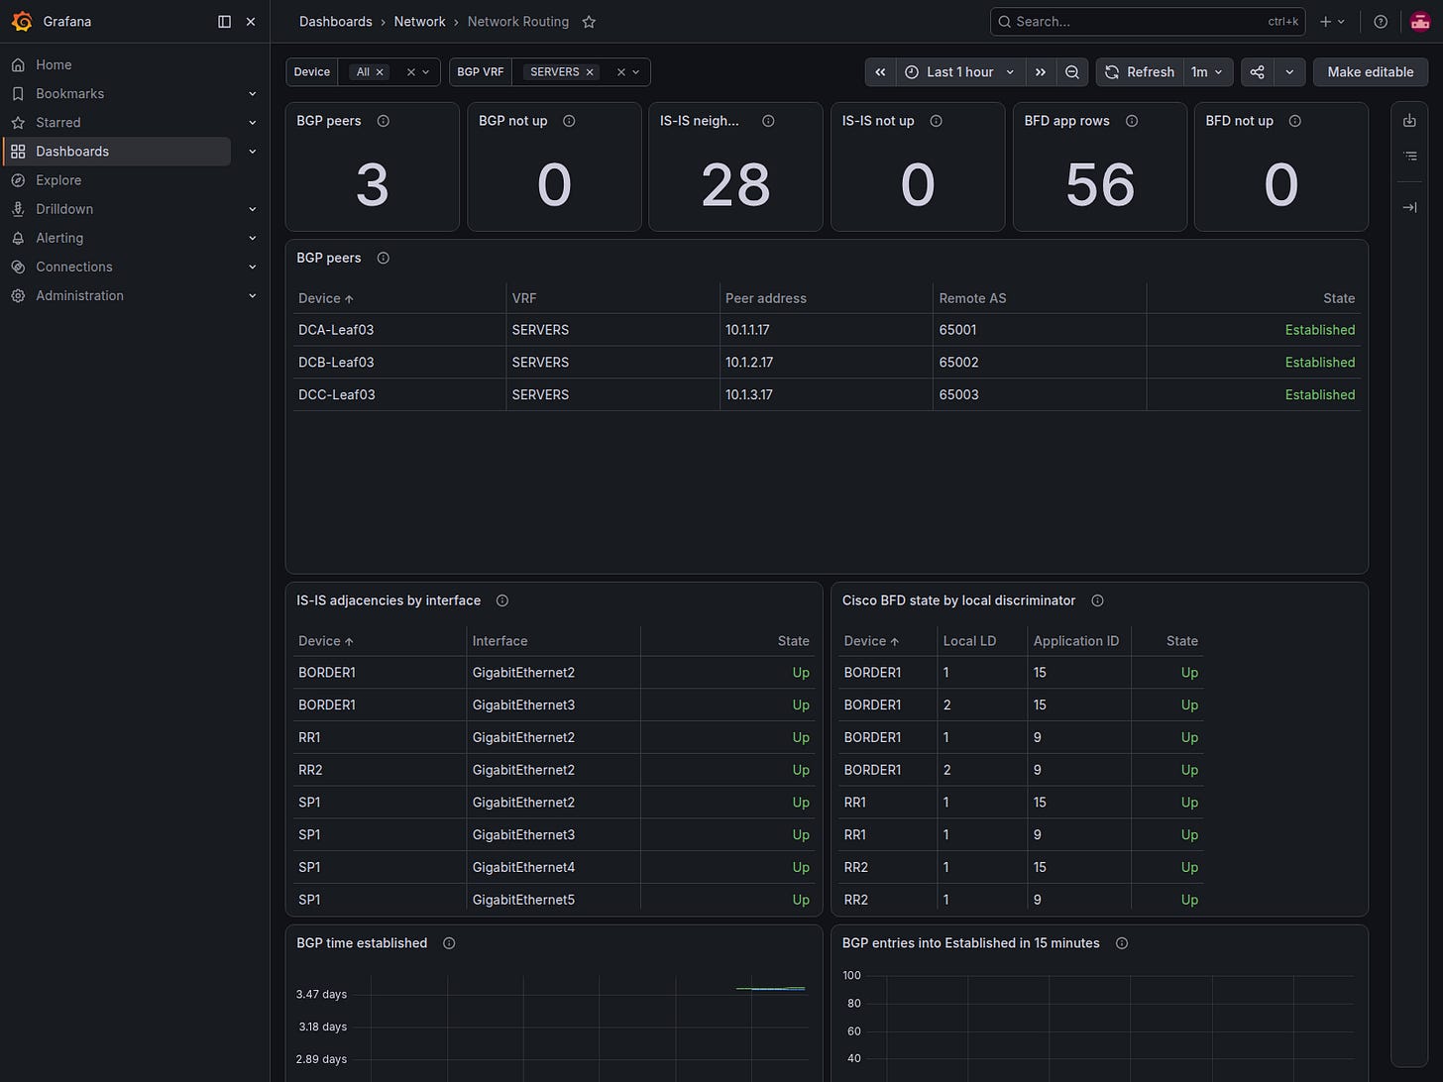Show info icon for BFD app rows panel
The width and height of the screenshot is (1443, 1082).
click(1132, 121)
